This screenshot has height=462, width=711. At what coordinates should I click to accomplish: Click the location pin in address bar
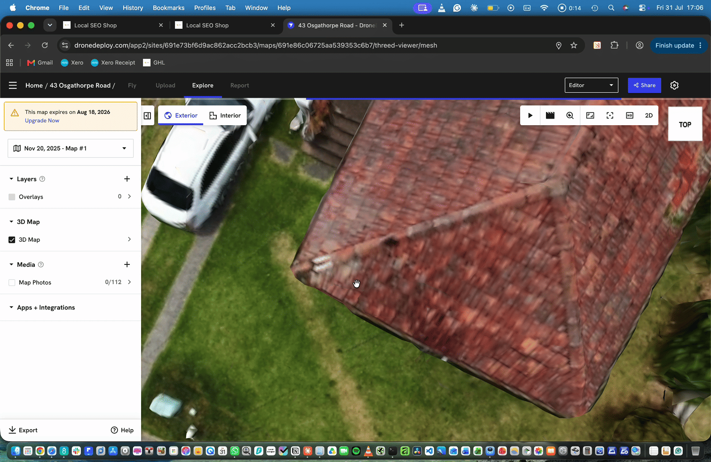coord(559,45)
